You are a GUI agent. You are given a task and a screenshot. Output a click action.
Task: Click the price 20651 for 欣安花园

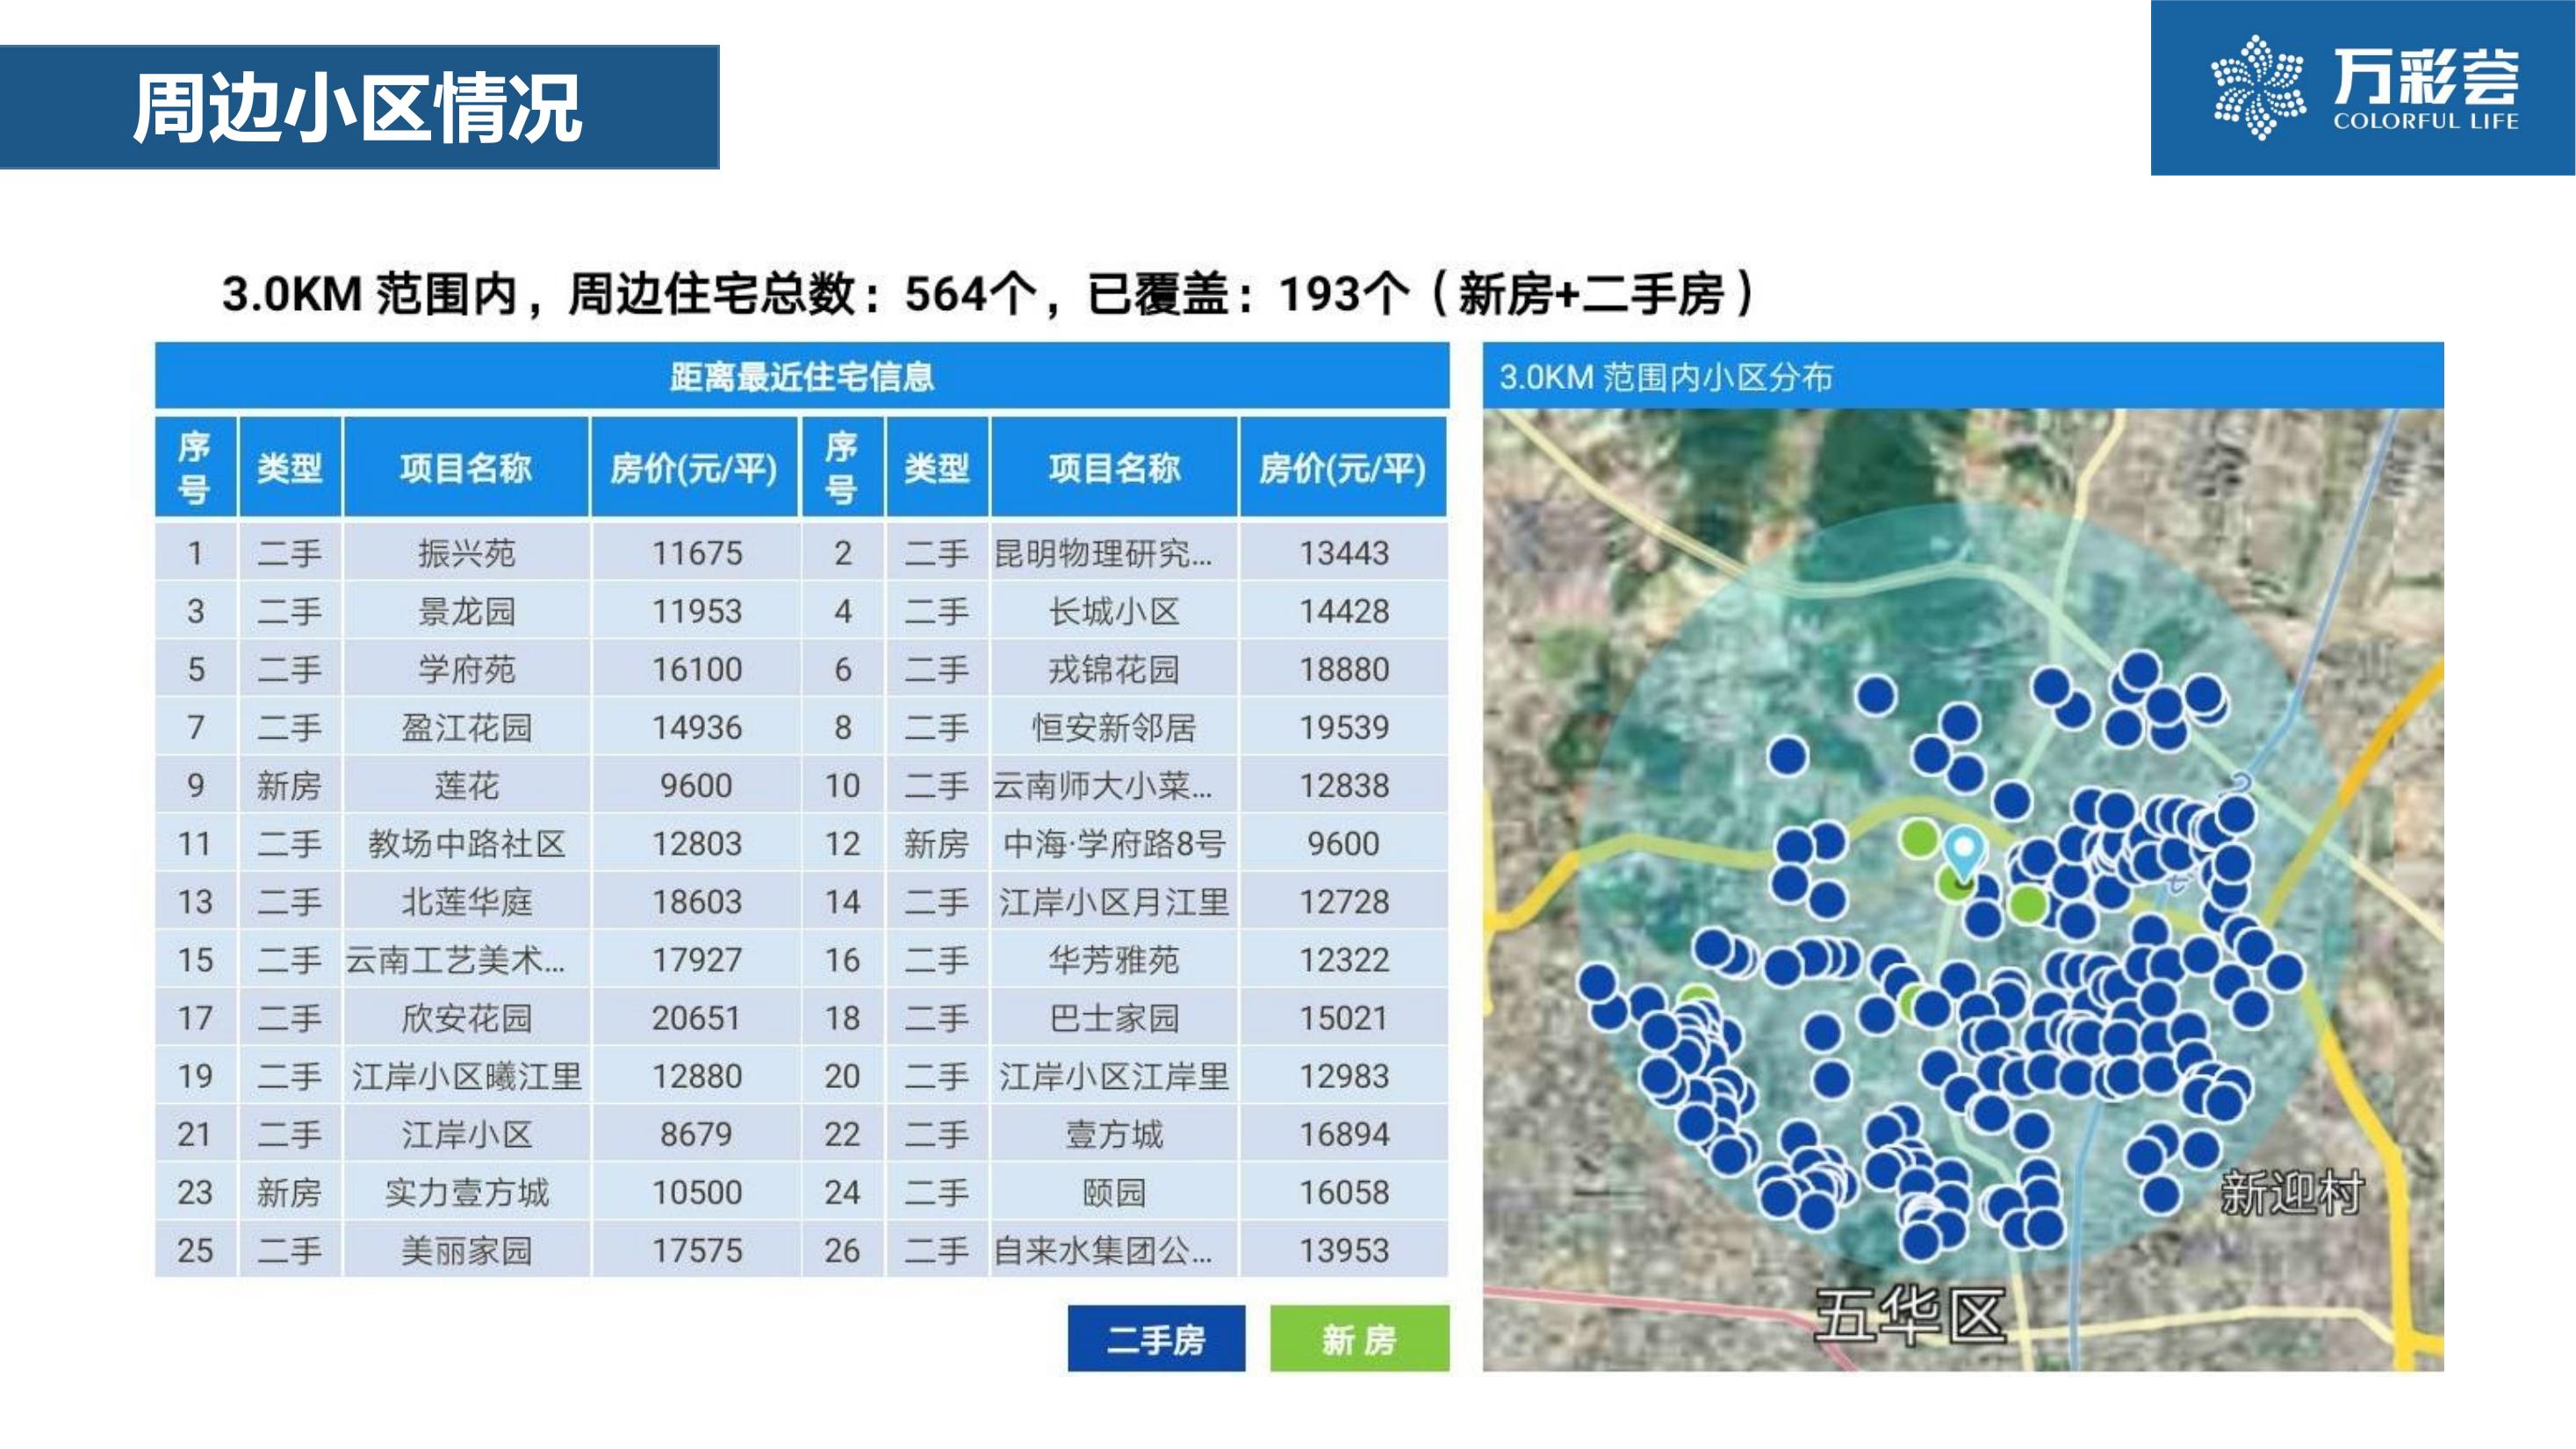[x=696, y=1018]
